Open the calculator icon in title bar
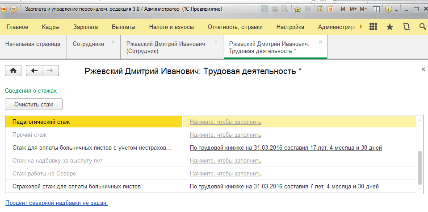Image resolution: width=428 pixels, height=212 pixels. pyautogui.click(x=320, y=9)
